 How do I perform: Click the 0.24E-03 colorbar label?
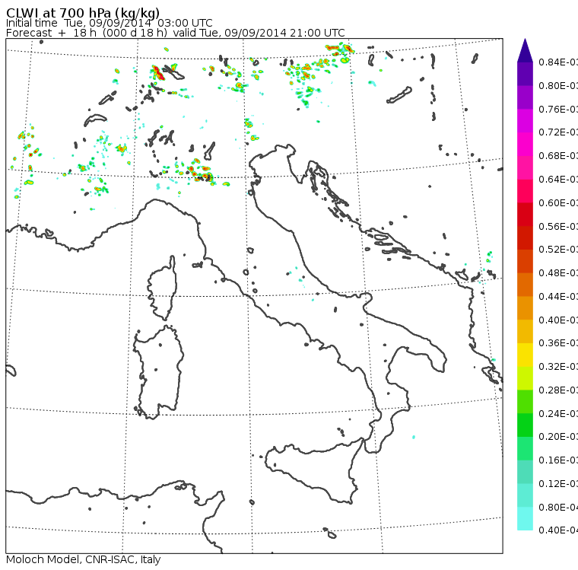[558, 413]
